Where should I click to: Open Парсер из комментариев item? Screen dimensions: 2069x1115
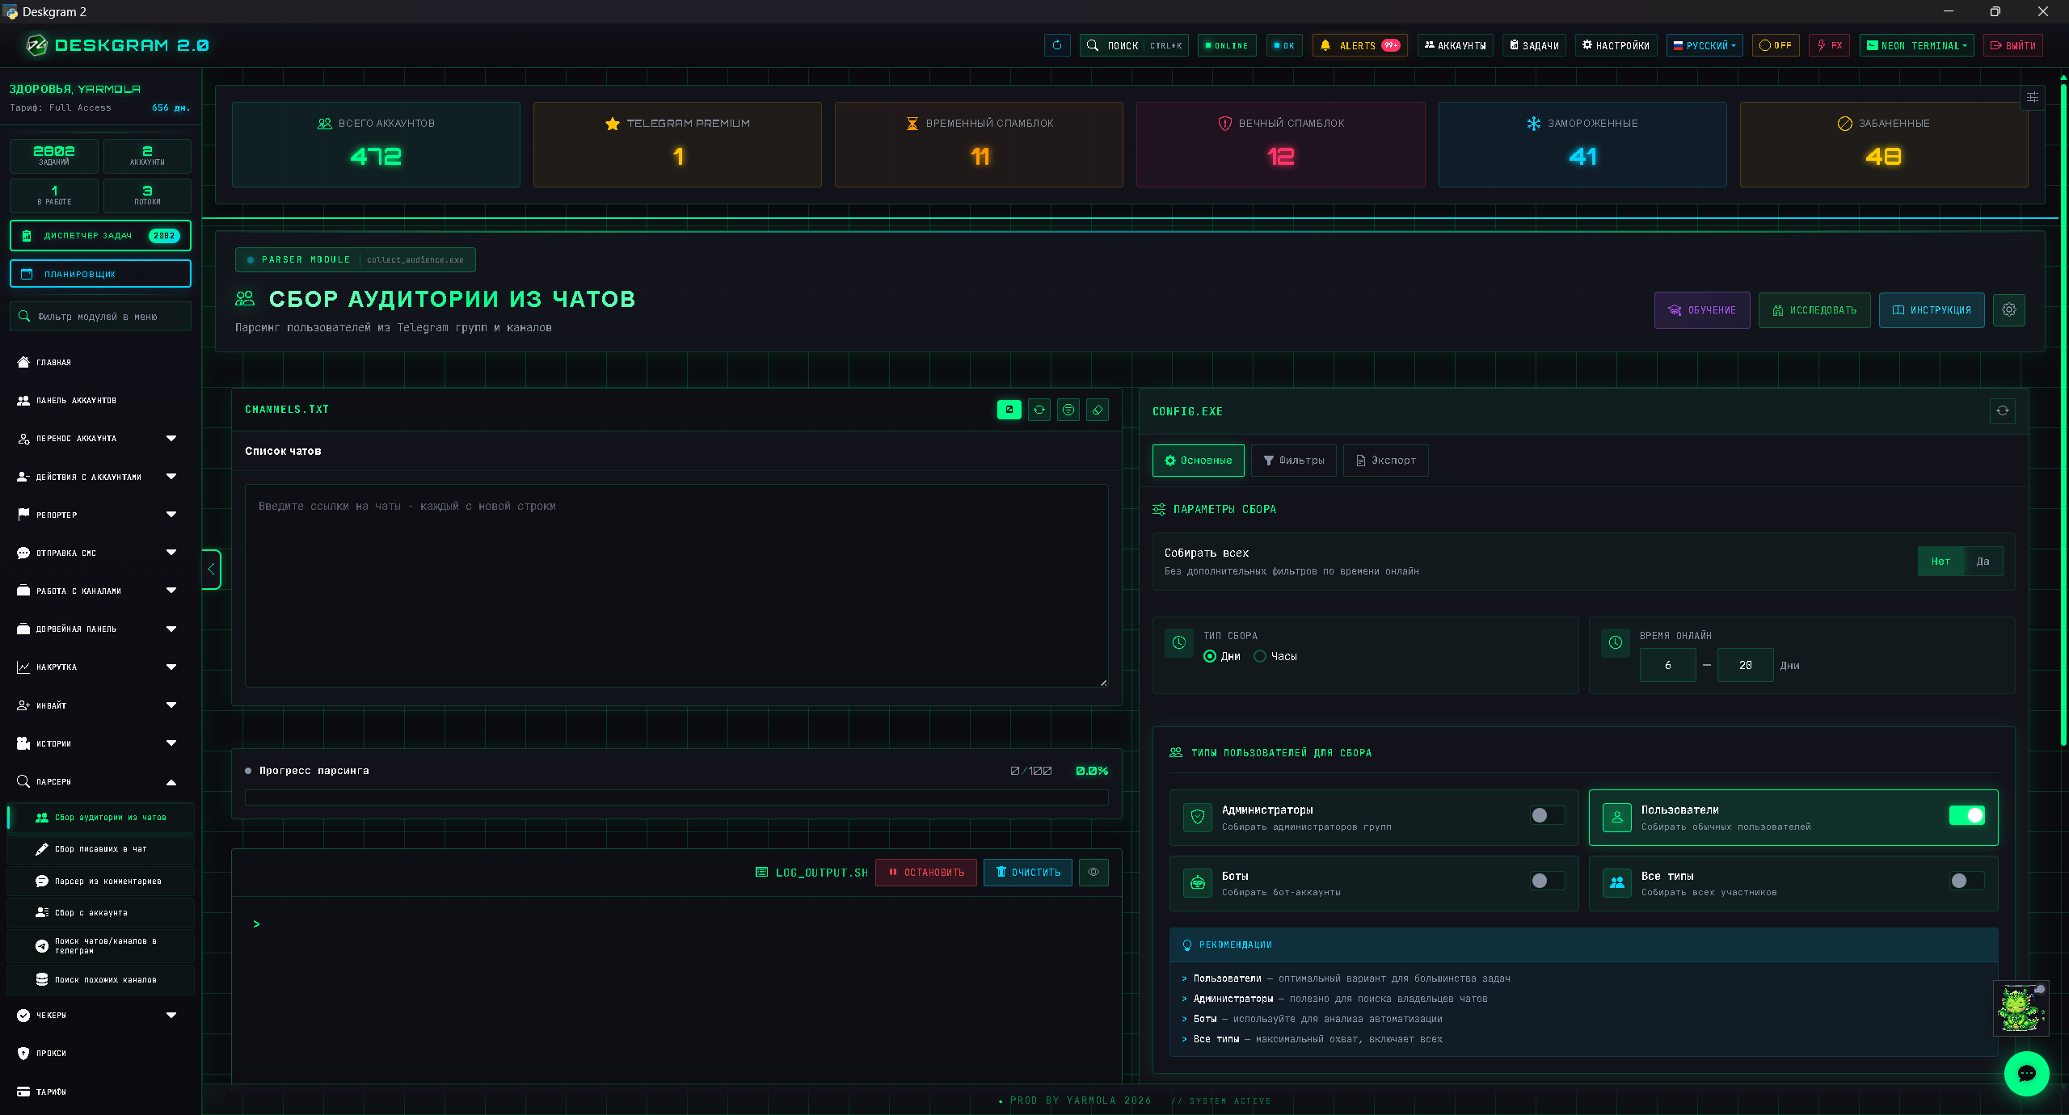pyautogui.click(x=100, y=881)
